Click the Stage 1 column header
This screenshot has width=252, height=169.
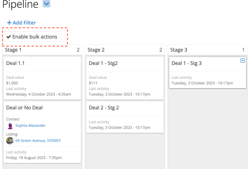(x=13, y=50)
